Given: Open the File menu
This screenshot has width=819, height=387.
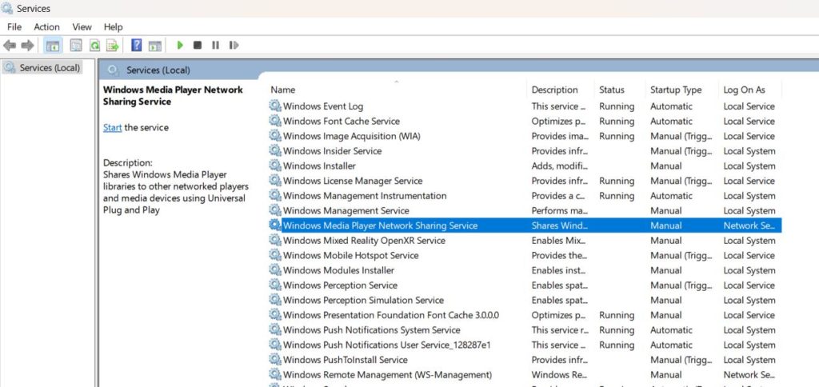Looking at the screenshot, I should click(14, 26).
